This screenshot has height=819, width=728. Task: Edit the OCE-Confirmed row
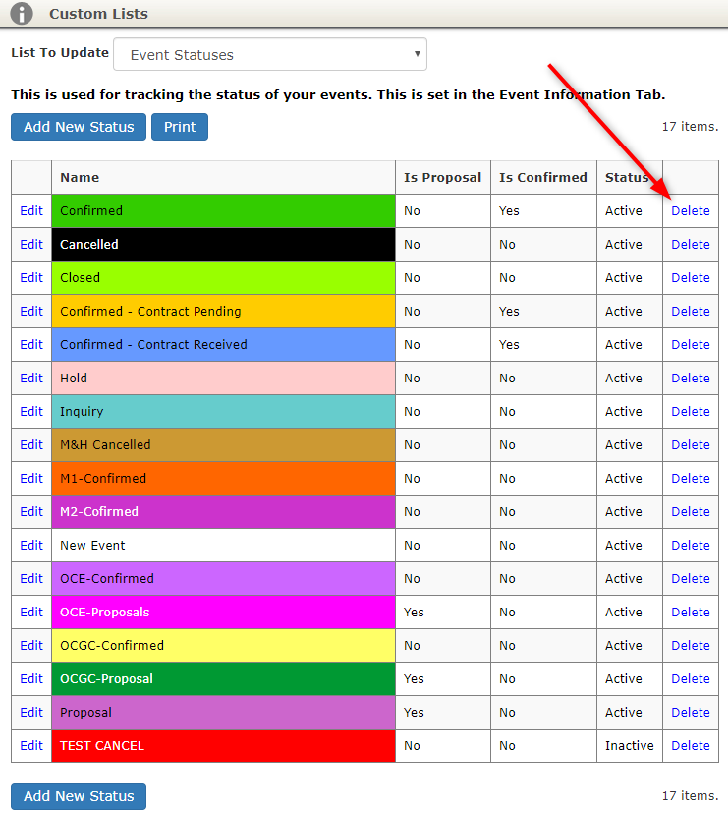[31, 579]
